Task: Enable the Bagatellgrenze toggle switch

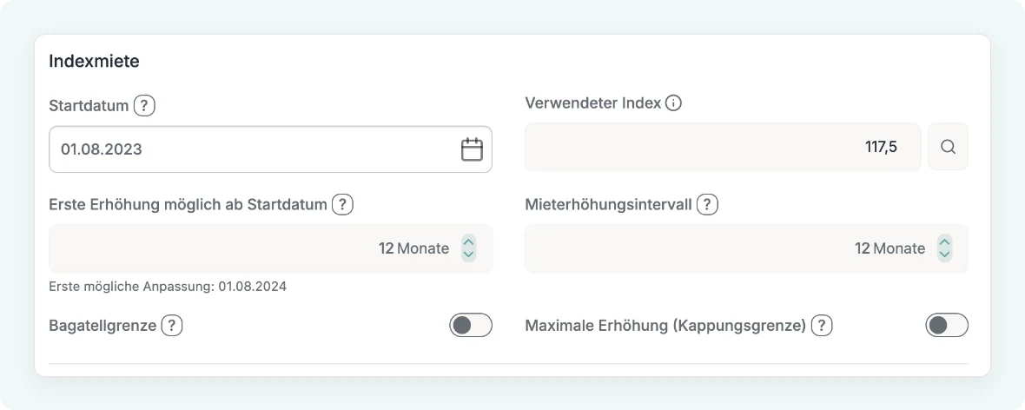Action: (x=471, y=325)
